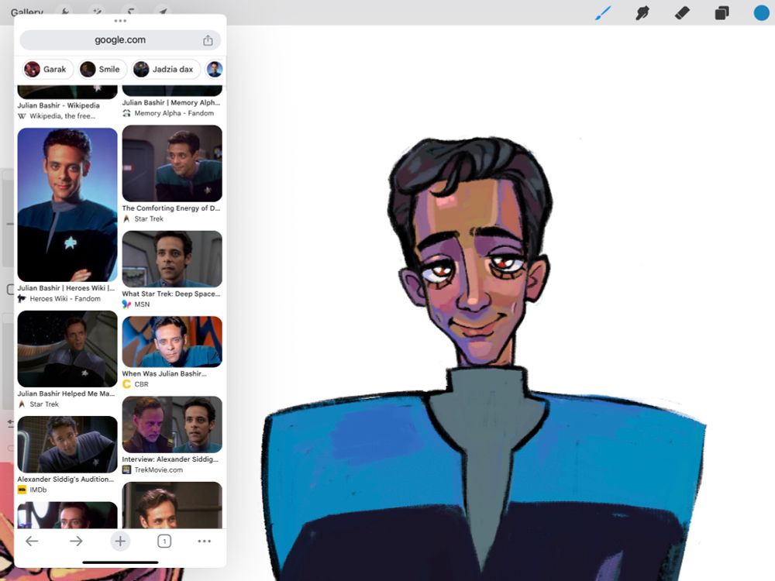
Task: Open the What Star Trek: Deep Space thumbnail
Action: click(172, 259)
